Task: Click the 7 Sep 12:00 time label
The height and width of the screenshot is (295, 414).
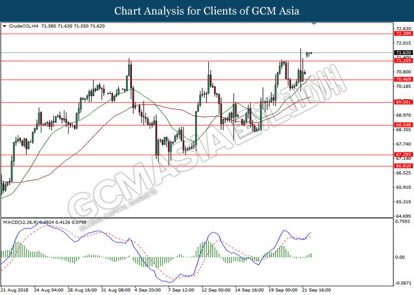Action: [x=182, y=290]
